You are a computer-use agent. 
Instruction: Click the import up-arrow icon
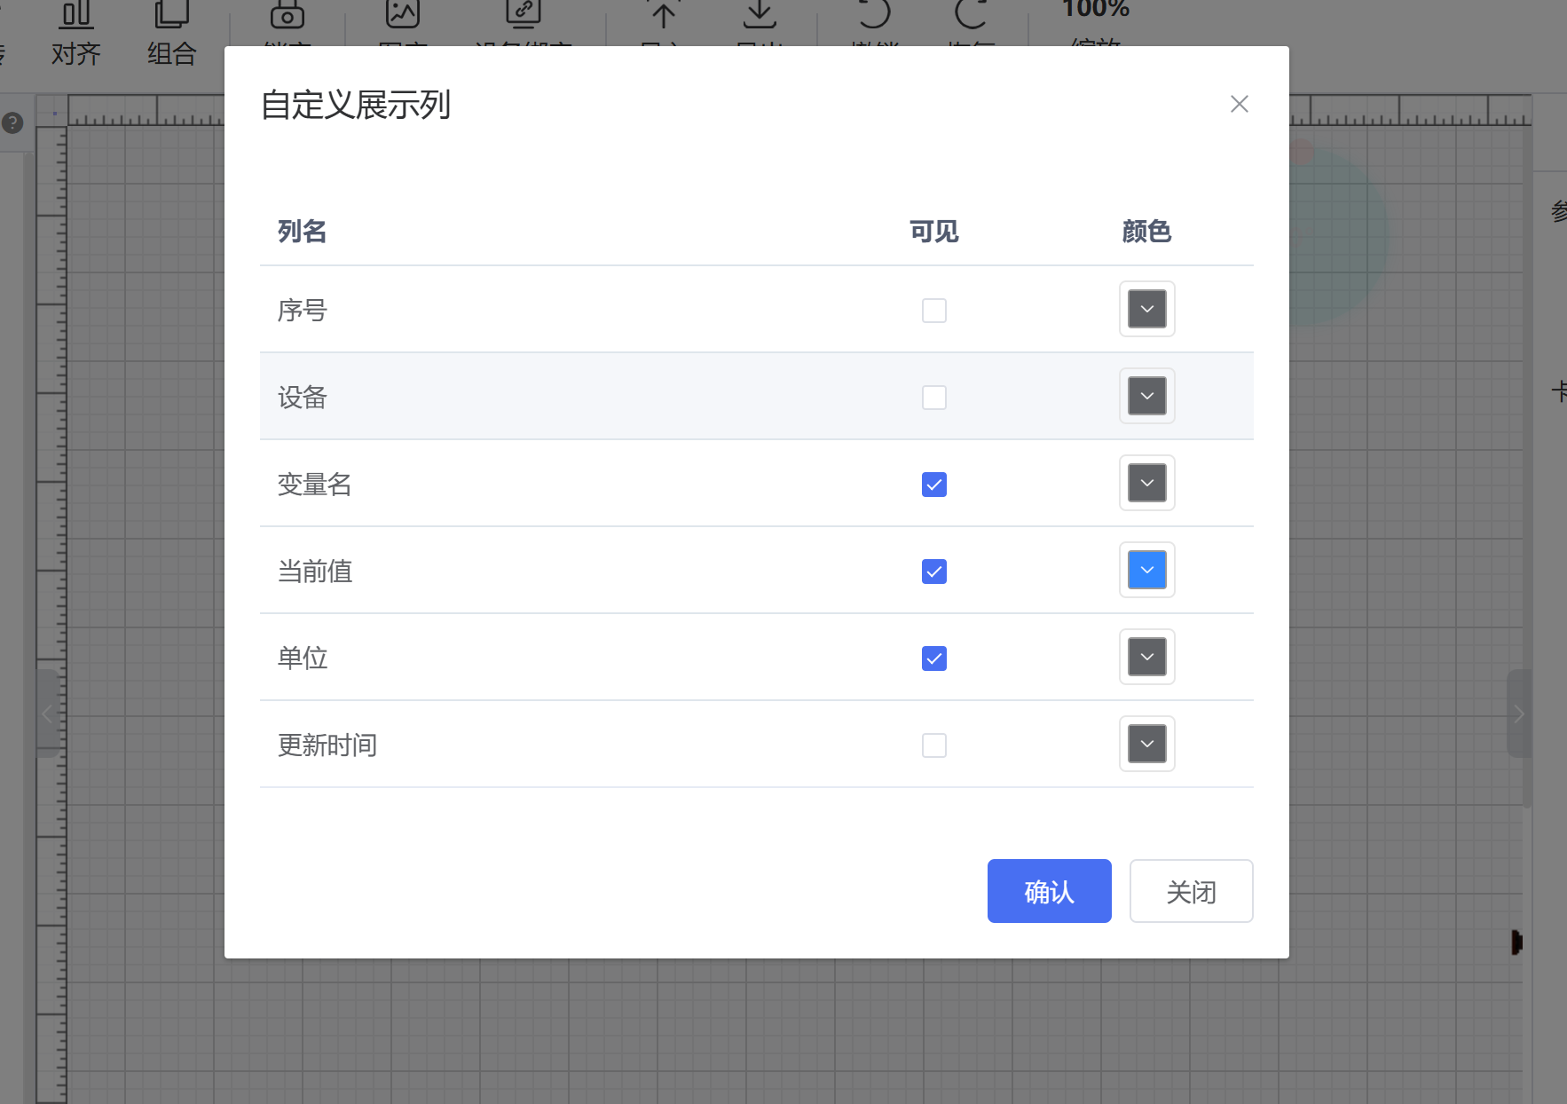point(663,15)
